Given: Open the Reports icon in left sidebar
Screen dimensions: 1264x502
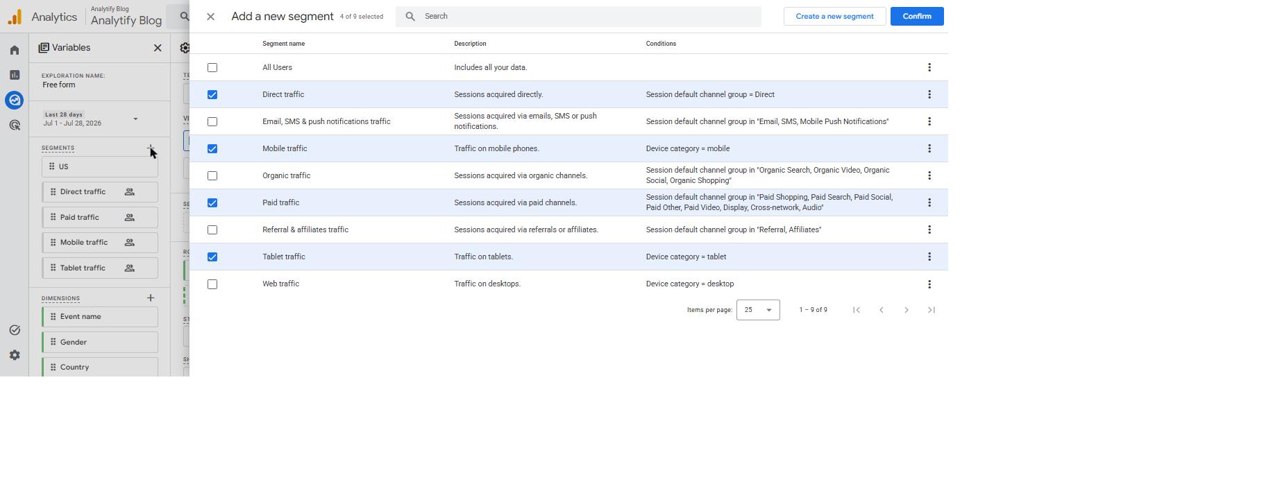Looking at the screenshot, I should point(14,75).
